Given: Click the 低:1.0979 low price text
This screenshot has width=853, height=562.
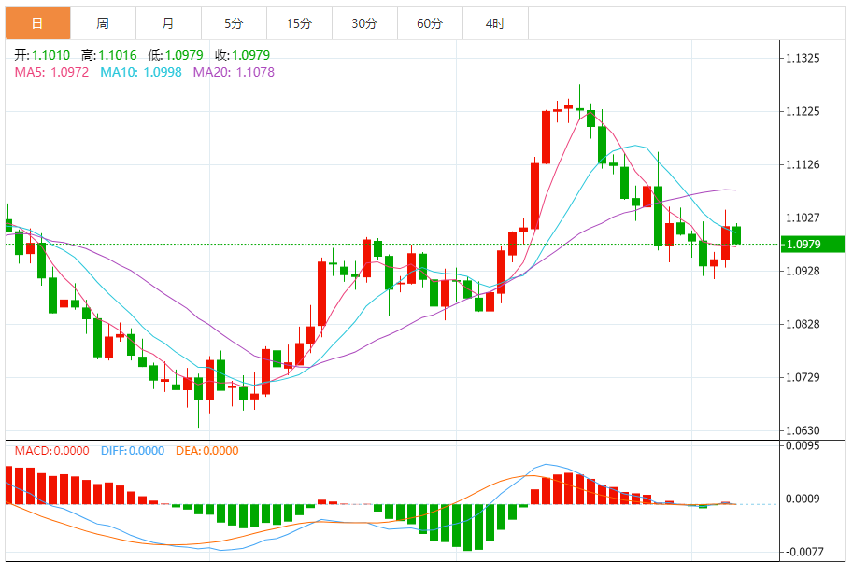Looking at the screenshot, I should point(175,55).
